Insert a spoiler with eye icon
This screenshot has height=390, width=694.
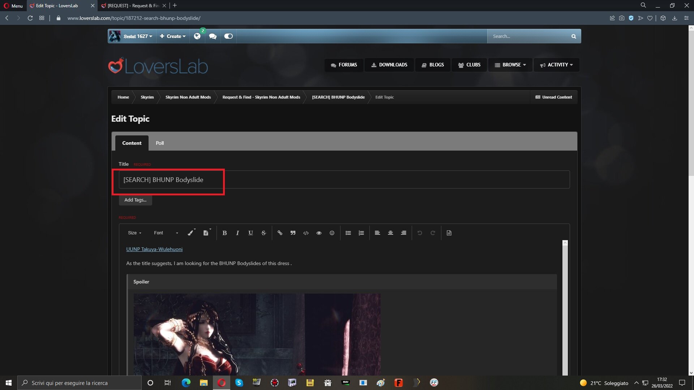[x=319, y=233]
